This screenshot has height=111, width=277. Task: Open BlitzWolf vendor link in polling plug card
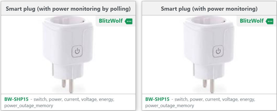pyautogui.click(x=111, y=21)
